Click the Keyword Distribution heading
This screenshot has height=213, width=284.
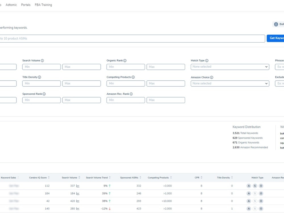click(x=247, y=127)
